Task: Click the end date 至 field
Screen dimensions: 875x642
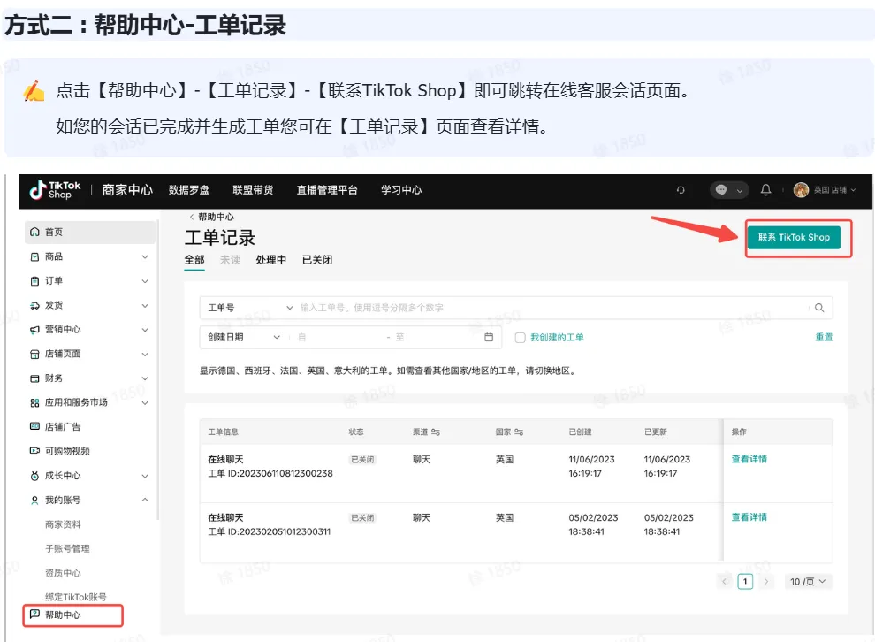Action: point(437,337)
